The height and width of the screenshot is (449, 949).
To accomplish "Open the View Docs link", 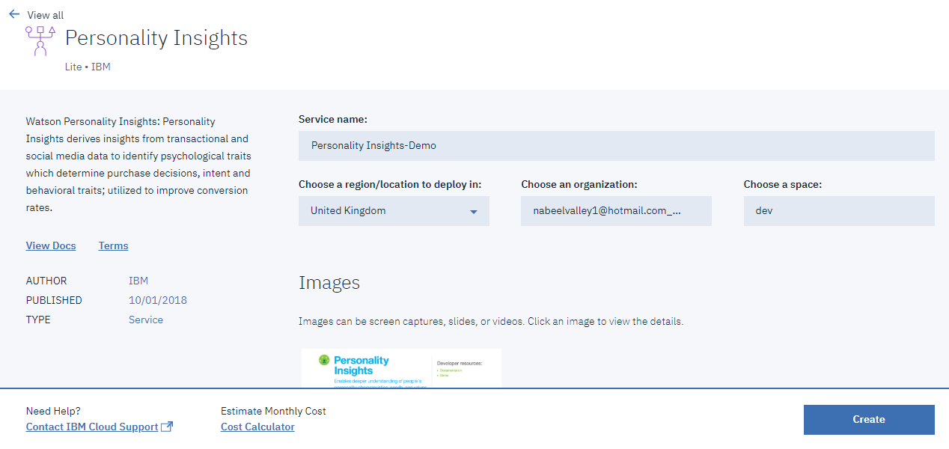I will tap(50, 245).
